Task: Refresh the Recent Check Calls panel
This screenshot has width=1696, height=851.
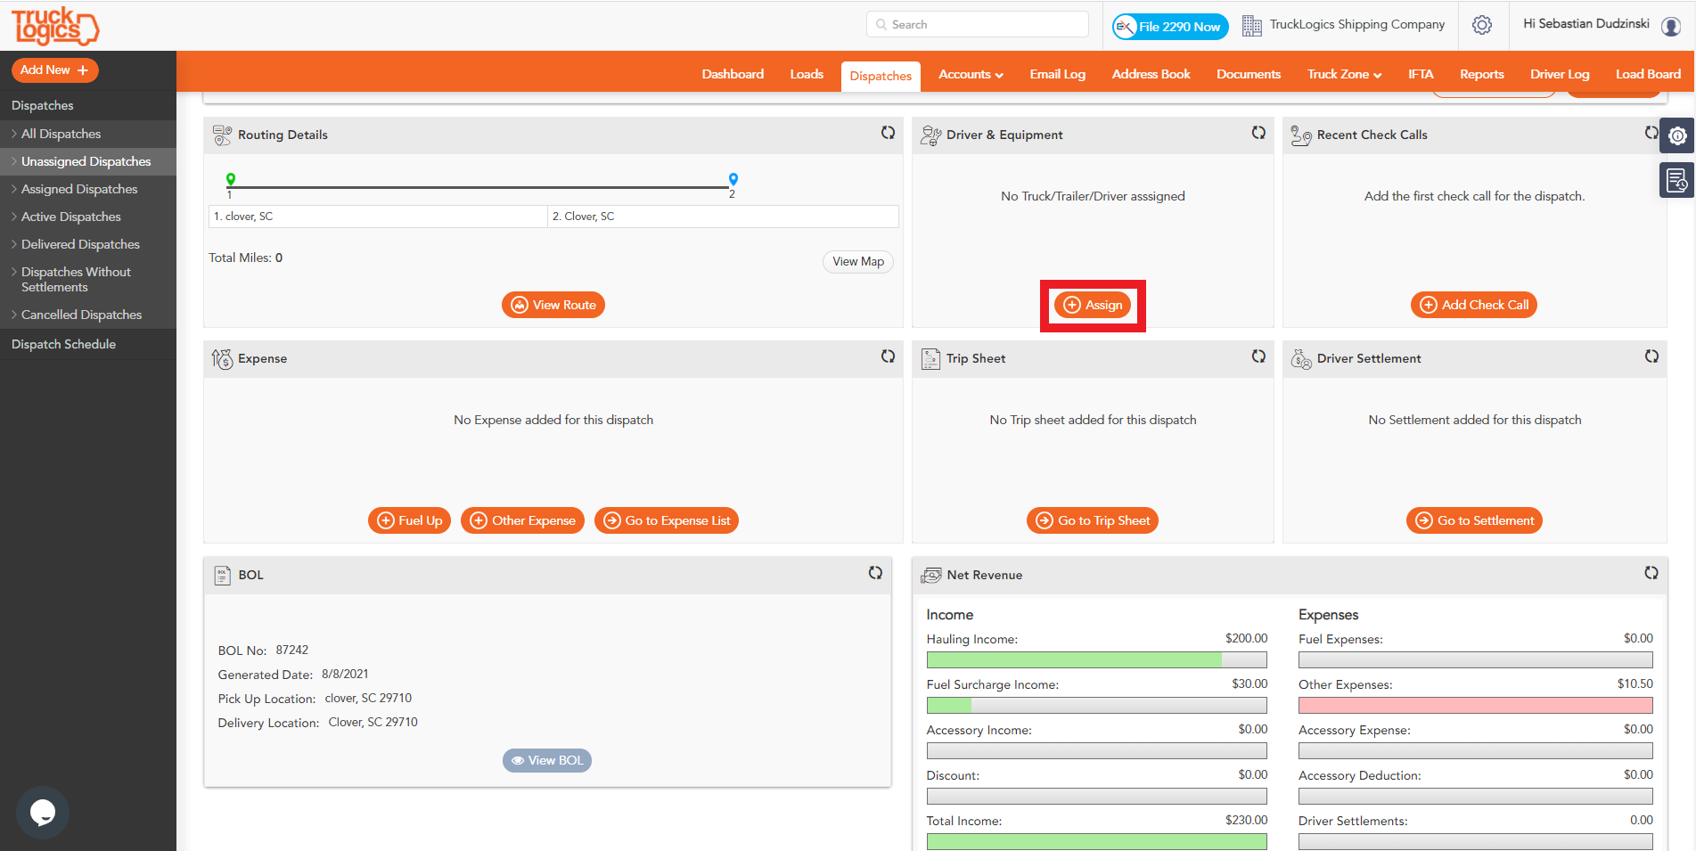Action: [1651, 133]
